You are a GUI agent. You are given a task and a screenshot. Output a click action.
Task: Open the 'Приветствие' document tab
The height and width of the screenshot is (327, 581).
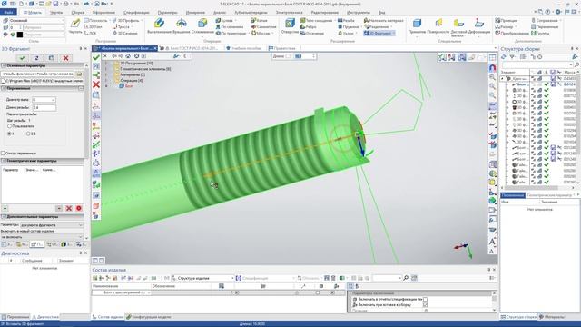click(x=282, y=48)
